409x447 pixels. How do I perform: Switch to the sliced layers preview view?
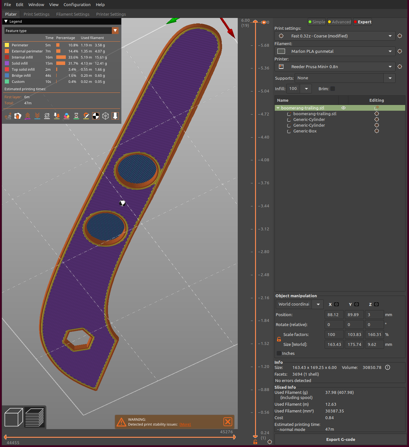(35, 417)
